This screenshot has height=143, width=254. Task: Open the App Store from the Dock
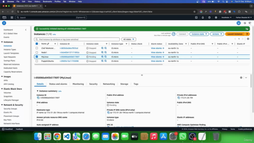[x=163, y=136]
